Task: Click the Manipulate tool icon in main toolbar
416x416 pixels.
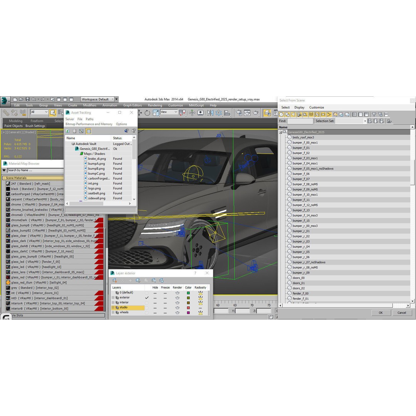Action: click(192, 113)
